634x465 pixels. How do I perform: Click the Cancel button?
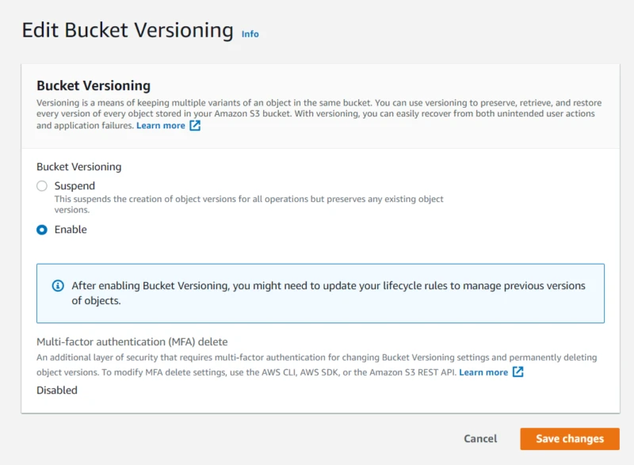tap(479, 439)
